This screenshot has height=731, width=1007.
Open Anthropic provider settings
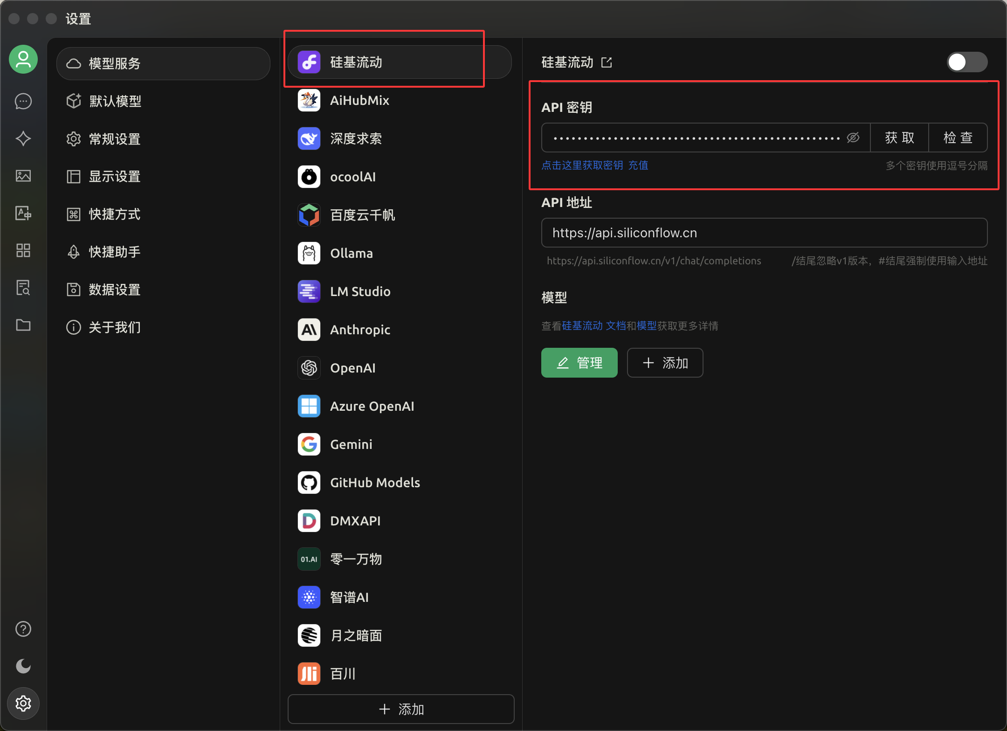click(360, 330)
